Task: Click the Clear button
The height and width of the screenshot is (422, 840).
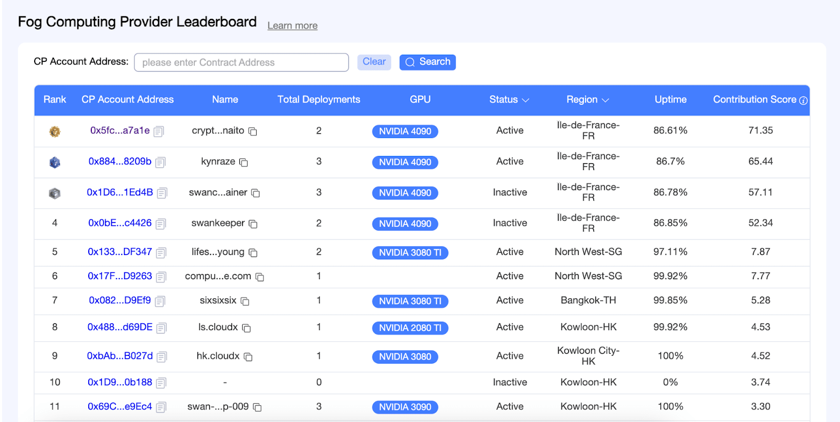Action: (374, 62)
